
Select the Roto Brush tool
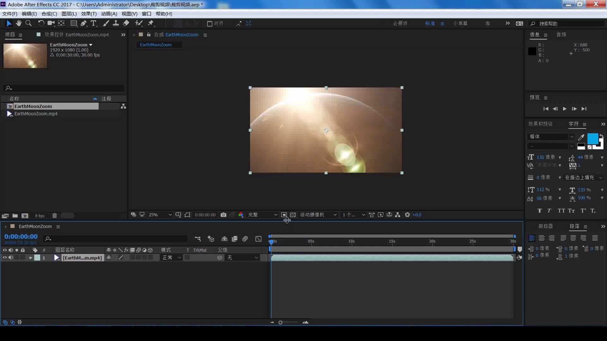pos(138,23)
